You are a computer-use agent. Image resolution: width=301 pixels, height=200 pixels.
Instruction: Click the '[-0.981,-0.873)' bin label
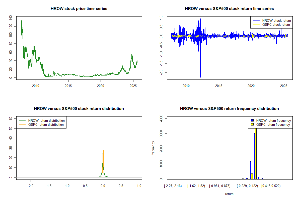[220, 186]
